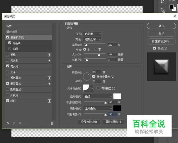The width and height of the screenshot is (178, 143).
Task: Add another 渐变叠加 effect plus icon
Action: point(49,84)
